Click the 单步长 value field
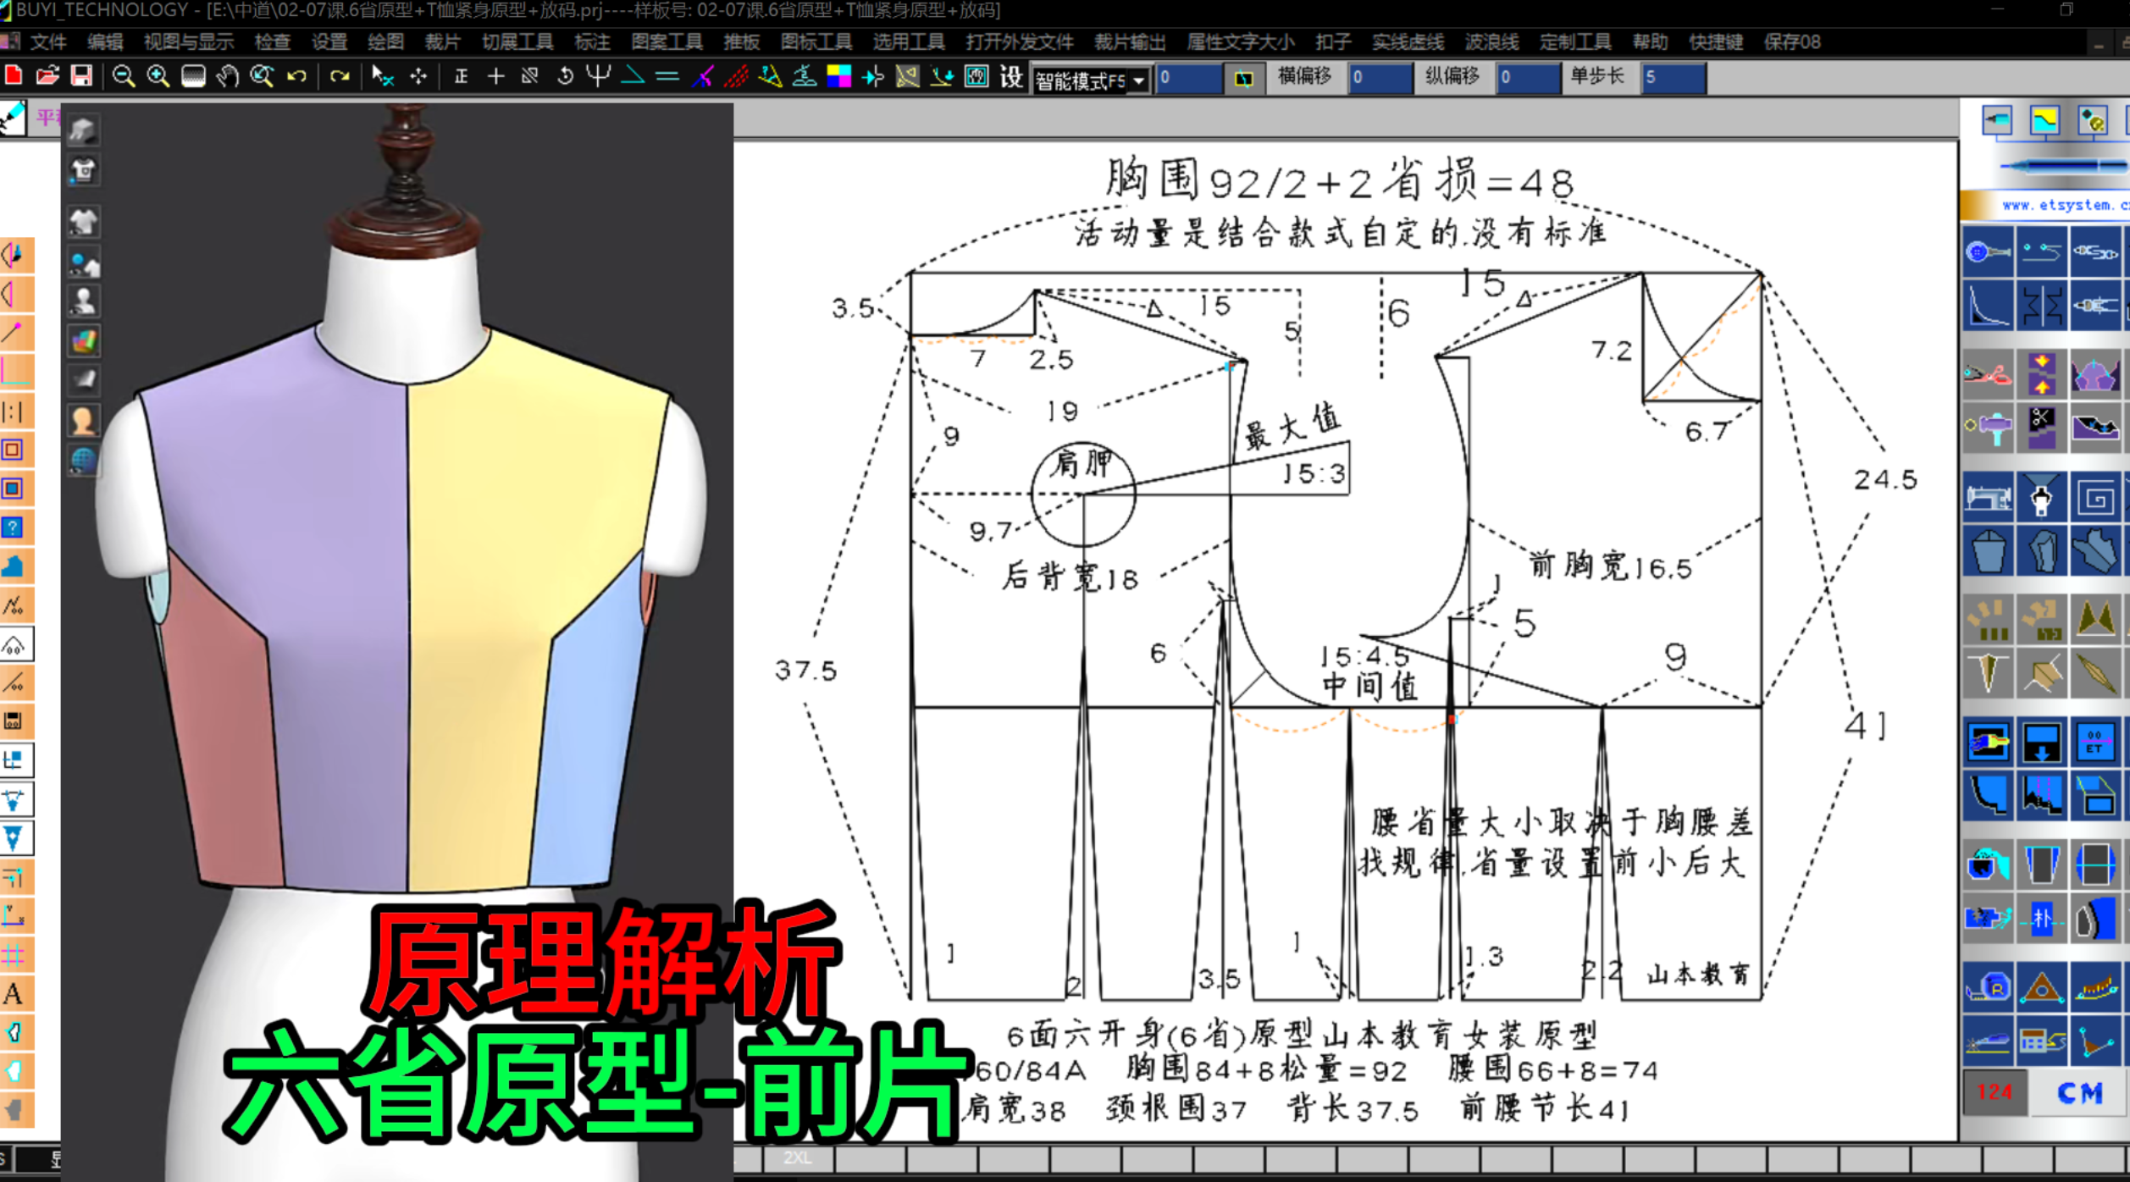This screenshot has width=2130, height=1182. (x=1673, y=78)
